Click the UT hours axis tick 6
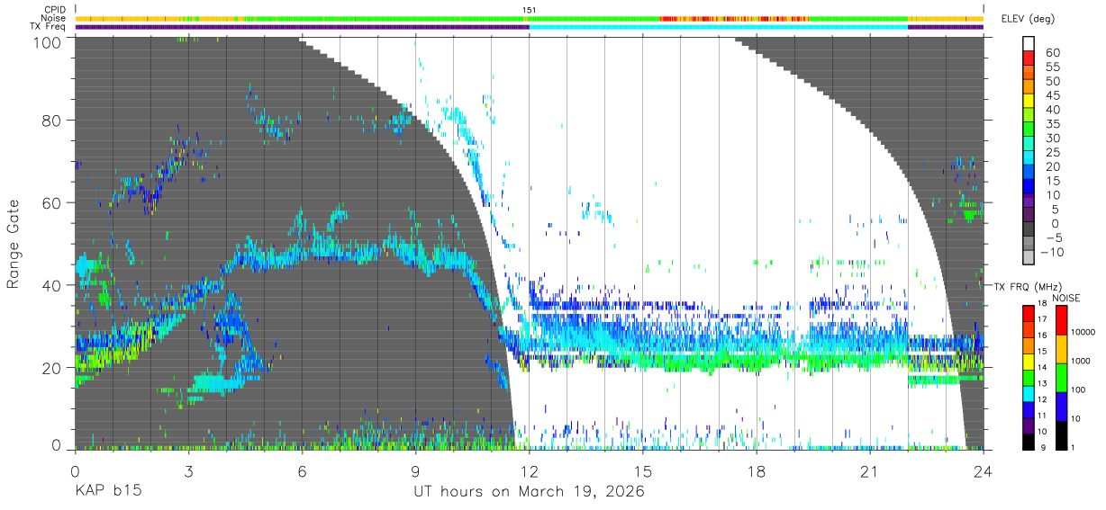The width and height of the screenshot is (1106, 510). tap(302, 470)
